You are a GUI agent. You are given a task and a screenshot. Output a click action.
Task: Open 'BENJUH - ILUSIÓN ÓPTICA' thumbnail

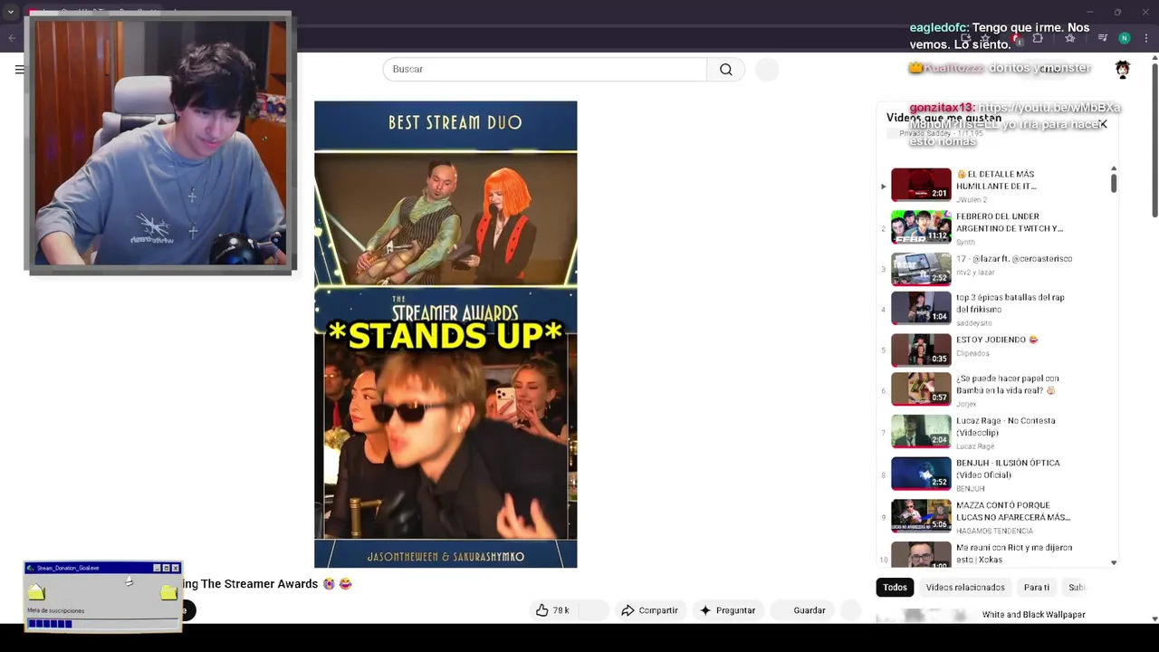(921, 473)
